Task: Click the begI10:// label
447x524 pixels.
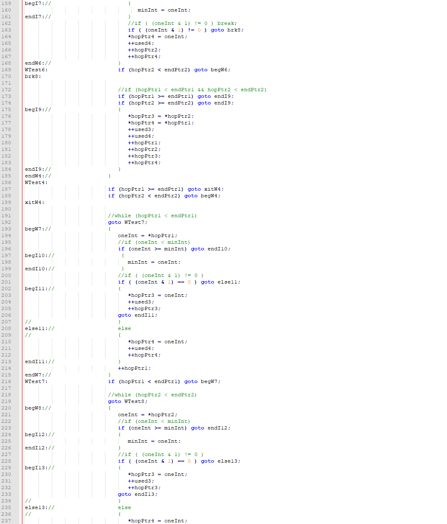Action: click(39, 255)
